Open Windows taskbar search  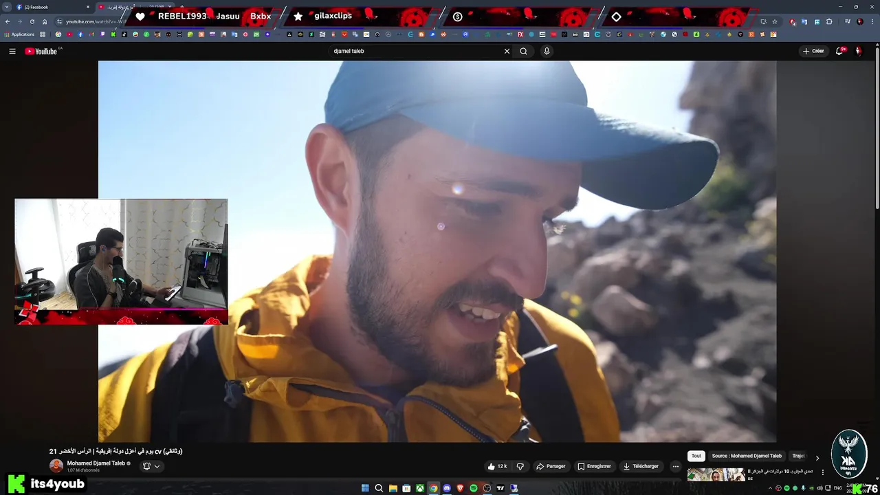[379, 488]
